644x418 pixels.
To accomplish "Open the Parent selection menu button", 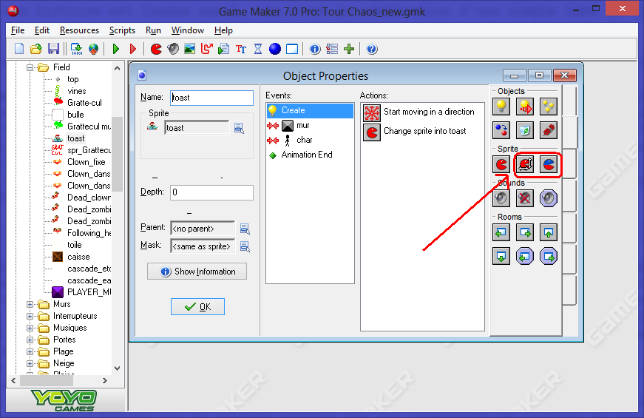I will 245,228.
